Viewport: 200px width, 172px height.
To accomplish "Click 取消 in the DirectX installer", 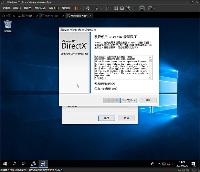I will click(x=148, y=100).
